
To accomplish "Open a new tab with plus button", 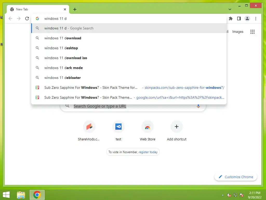I will 75,9.
